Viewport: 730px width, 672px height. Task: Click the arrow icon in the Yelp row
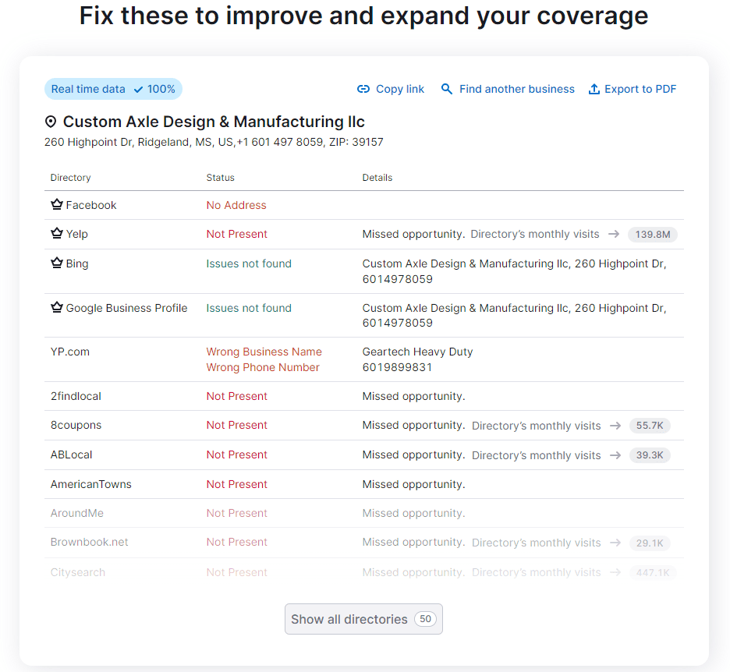(614, 234)
